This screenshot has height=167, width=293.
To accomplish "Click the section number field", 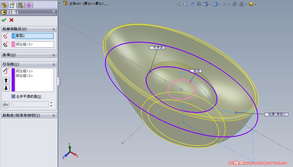I will tap(30, 104).
